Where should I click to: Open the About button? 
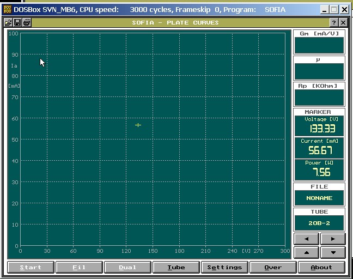coord(321,267)
